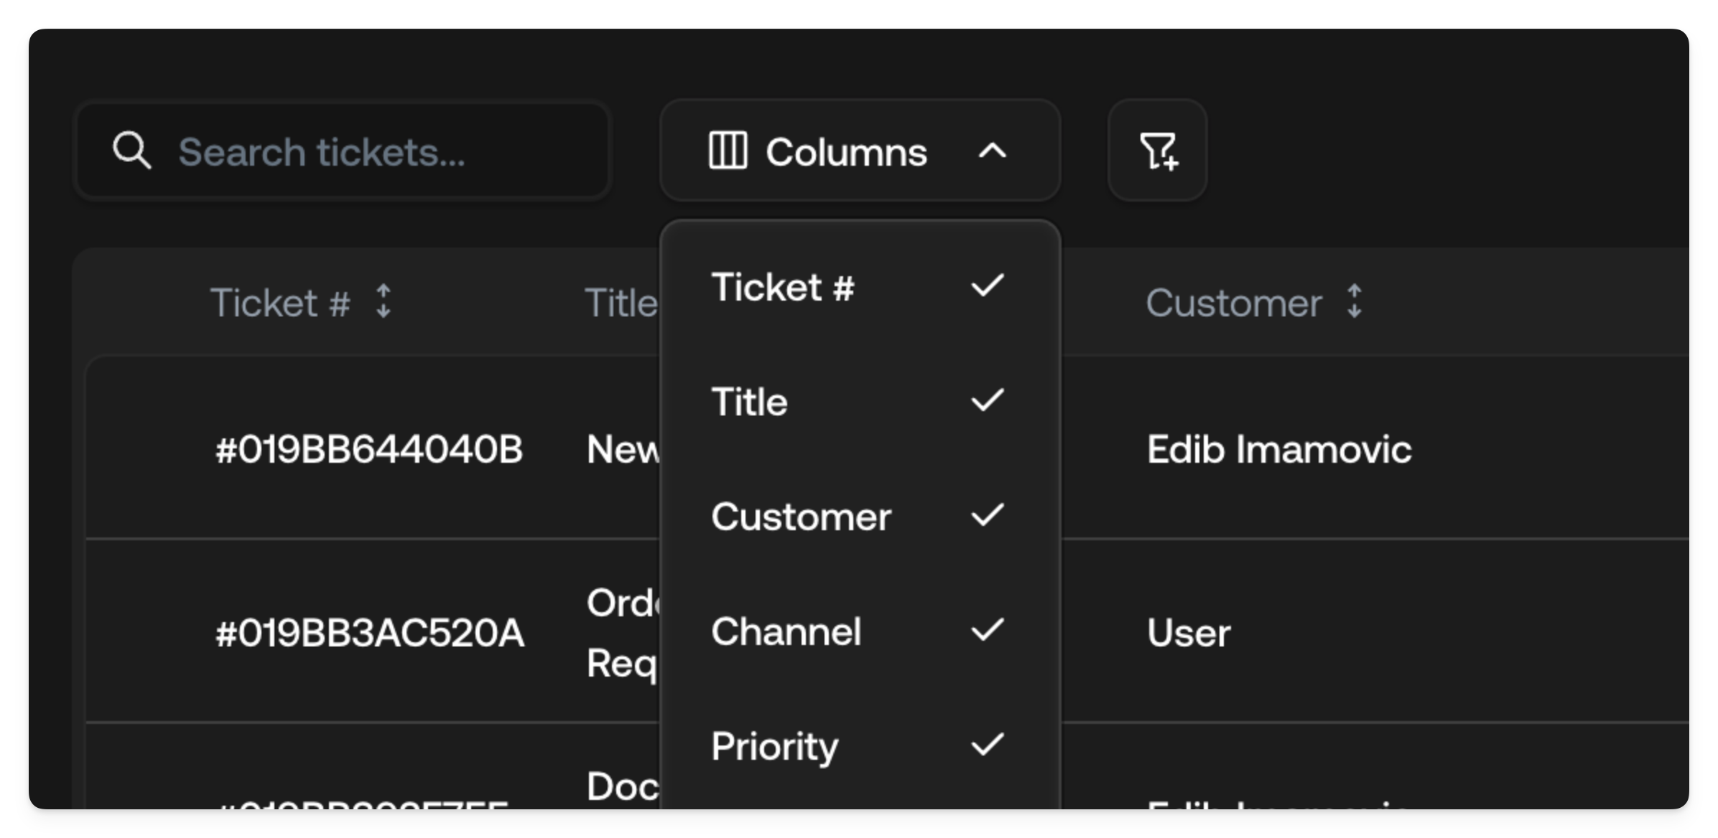Image resolution: width=1718 pixels, height=838 pixels.
Task: Sort by the Ticket # column arrows
Action: tap(384, 302)
